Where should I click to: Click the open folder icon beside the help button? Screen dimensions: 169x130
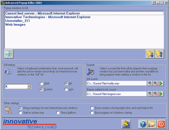click(x=152, y=124)
